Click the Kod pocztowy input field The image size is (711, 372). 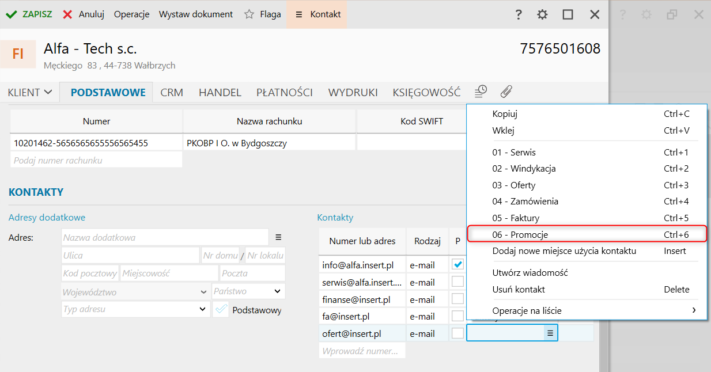click(x=90, y=274)
